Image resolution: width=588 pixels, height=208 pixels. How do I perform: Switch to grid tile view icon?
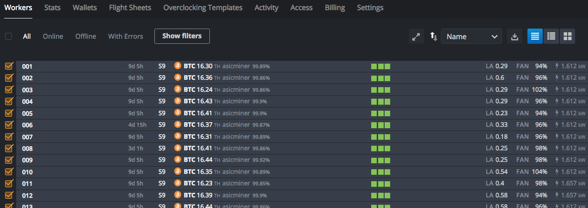567,36
